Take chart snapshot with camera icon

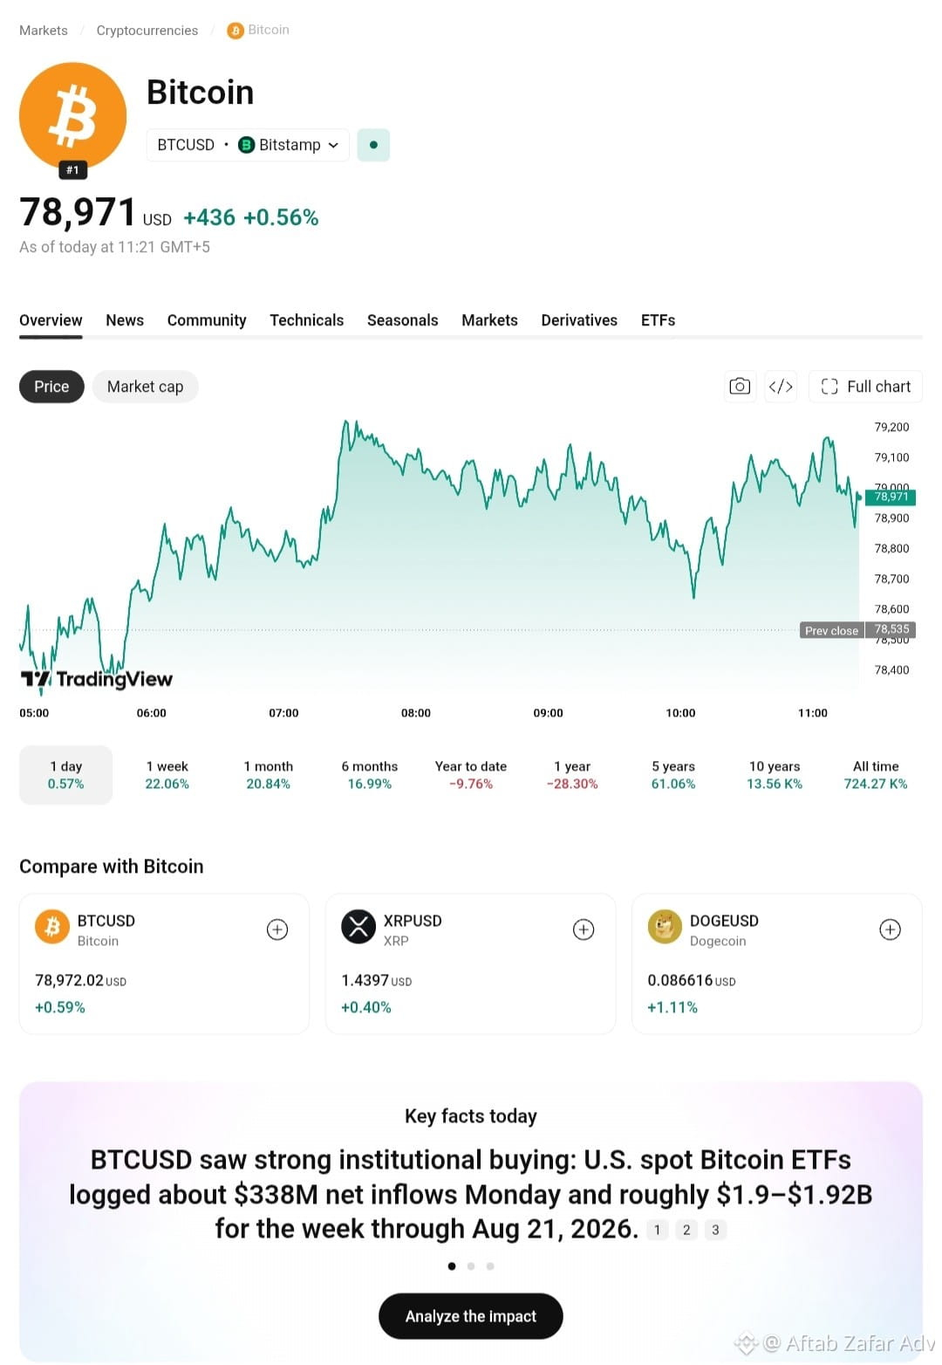[740, 387]
